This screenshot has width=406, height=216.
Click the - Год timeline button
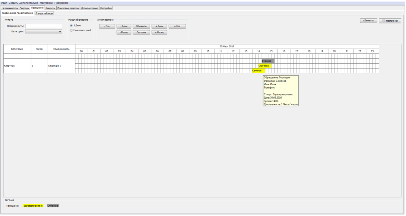tap(107, 26)
